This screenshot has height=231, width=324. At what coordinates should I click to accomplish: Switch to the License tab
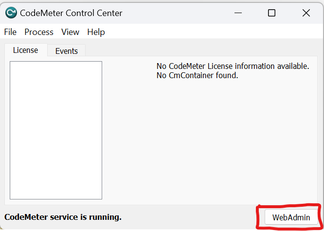26,50
